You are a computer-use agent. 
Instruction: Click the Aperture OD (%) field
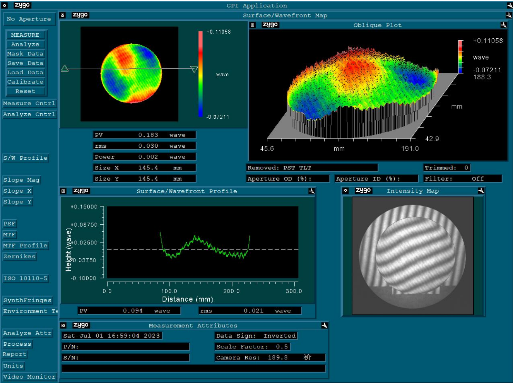pyautogui.click(x=288, y=179)
